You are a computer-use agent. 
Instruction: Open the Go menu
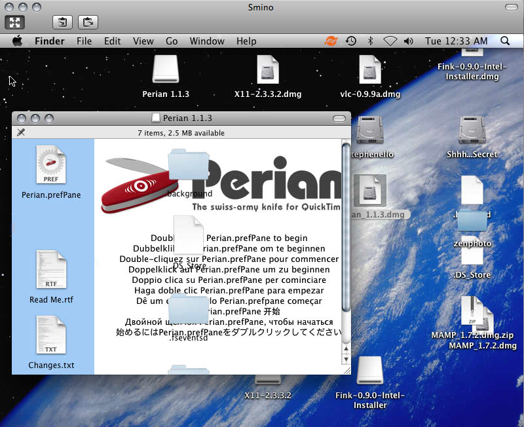172,41
